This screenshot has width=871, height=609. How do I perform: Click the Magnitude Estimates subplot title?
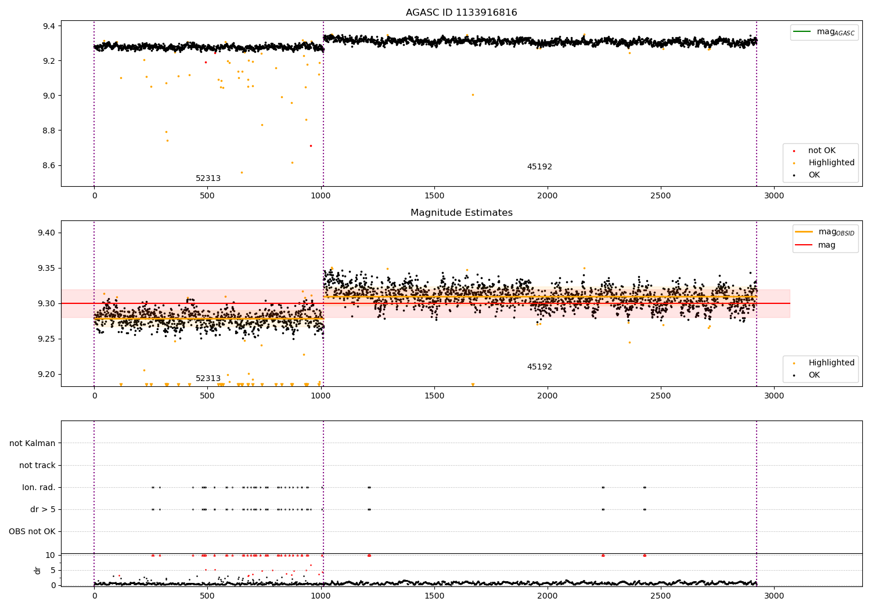pyautogui.click(x=461, y=213)
